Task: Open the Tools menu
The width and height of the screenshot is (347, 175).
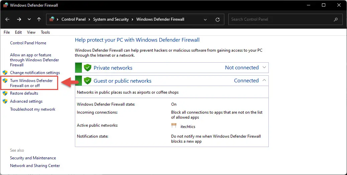Action: (x=45, y=32)
